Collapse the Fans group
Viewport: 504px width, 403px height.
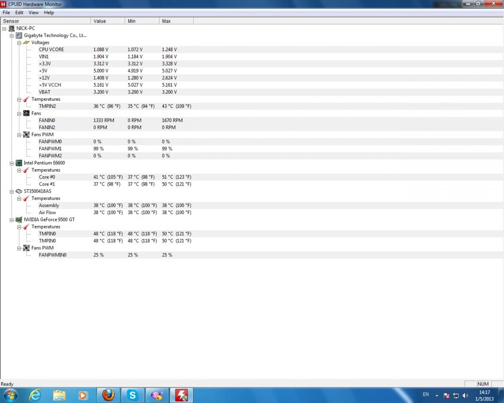(x=19, y=113)
